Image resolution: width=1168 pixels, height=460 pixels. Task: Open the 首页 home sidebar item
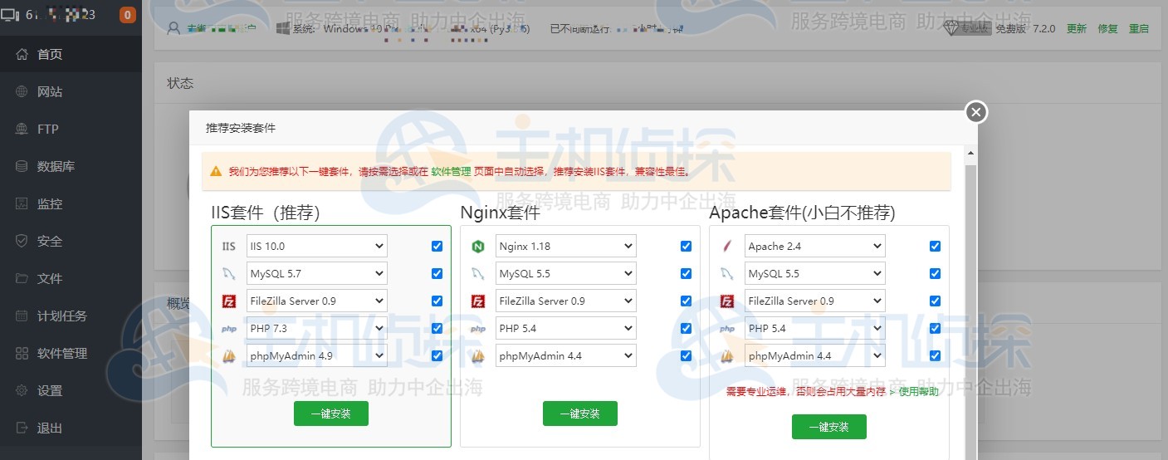71,54
